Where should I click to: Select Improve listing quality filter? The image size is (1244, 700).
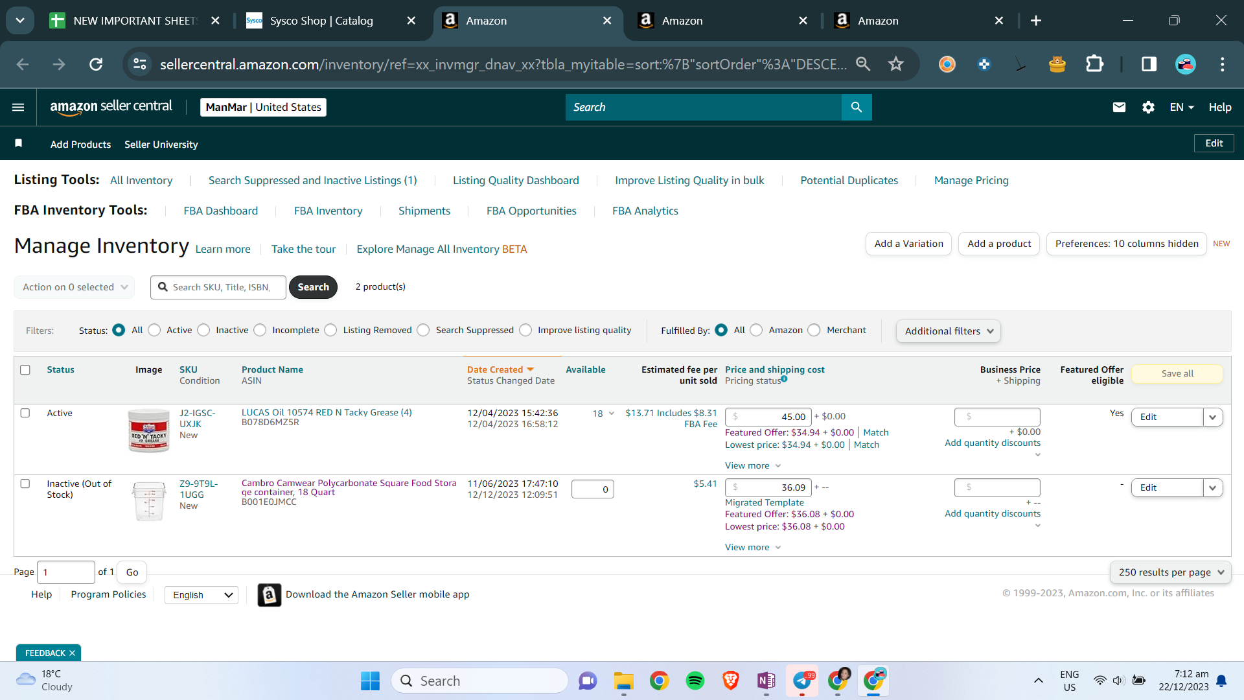525,330
